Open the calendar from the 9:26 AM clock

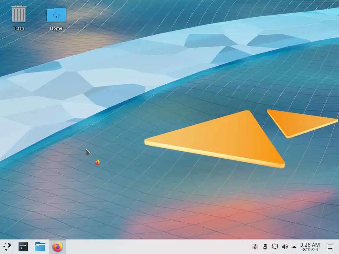tap(310, 247)
